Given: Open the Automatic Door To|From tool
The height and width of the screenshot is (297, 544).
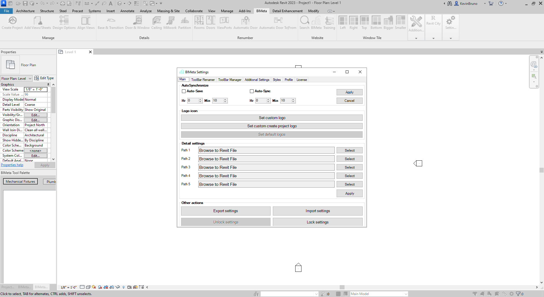Looking at the screenshot, I should [278, 23].
